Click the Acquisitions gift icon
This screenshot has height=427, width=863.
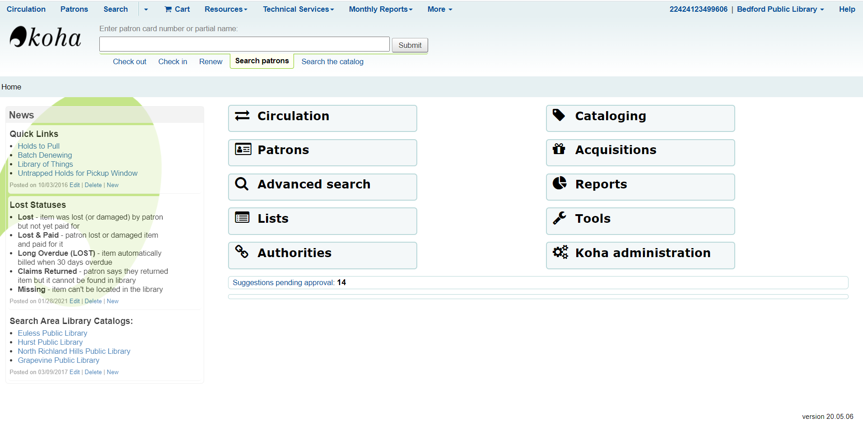click(559, 149)
